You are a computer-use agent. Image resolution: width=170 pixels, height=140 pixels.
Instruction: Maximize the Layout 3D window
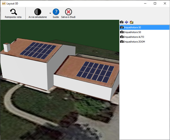tap(155, 3)
